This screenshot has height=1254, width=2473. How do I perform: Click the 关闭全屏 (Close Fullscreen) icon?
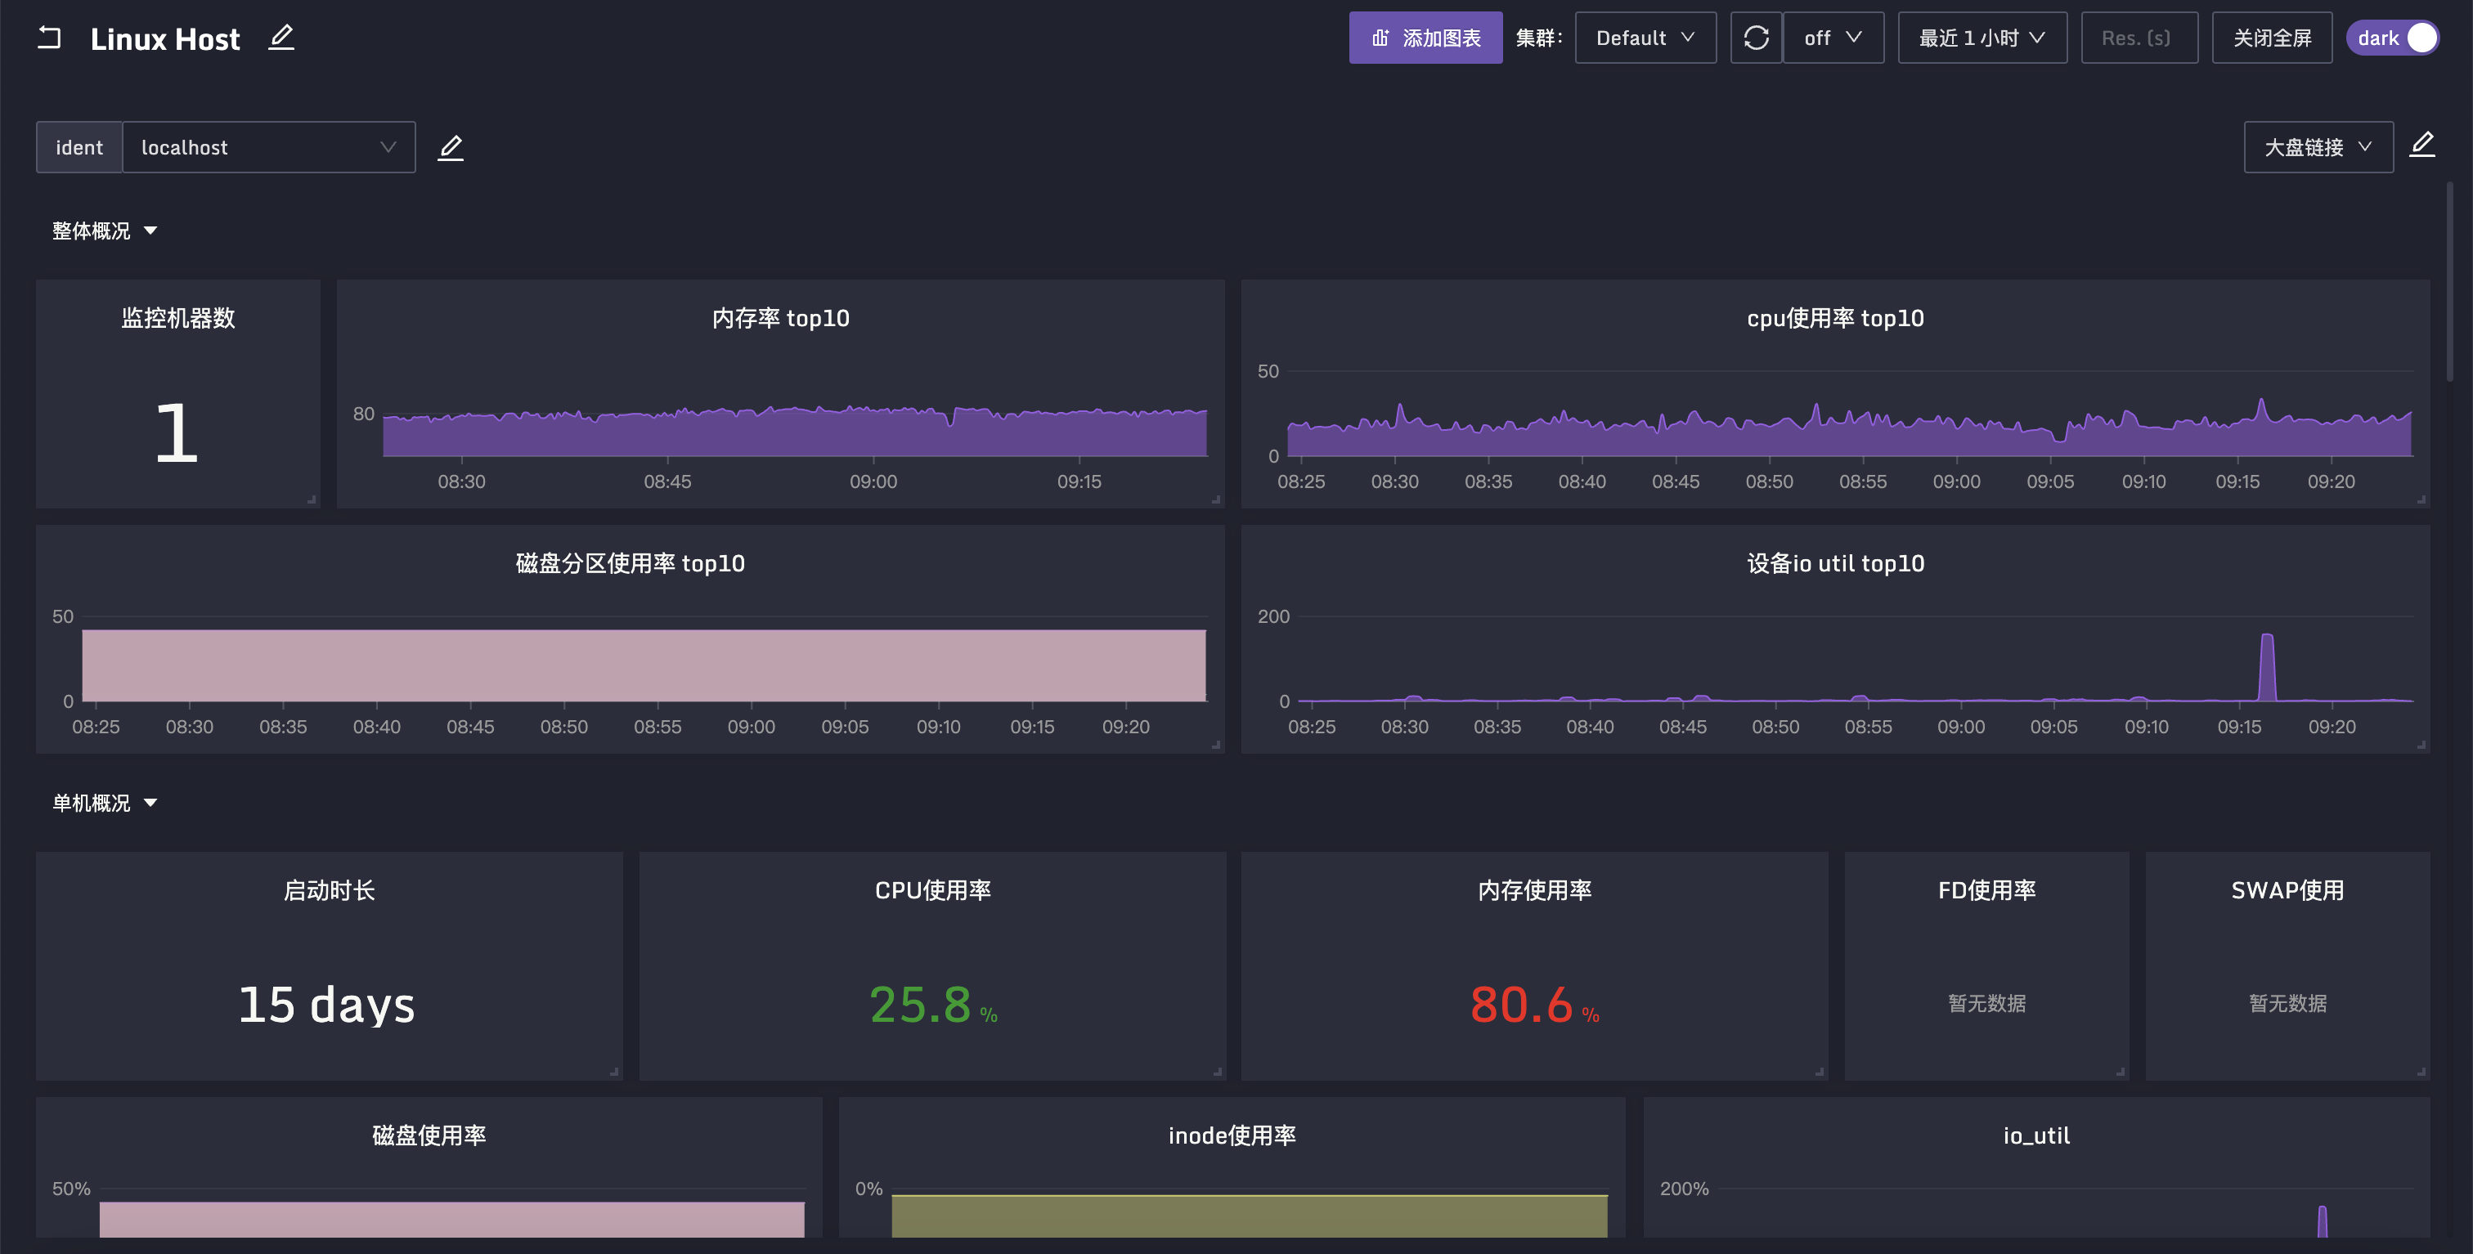(x=2273, y=35)
